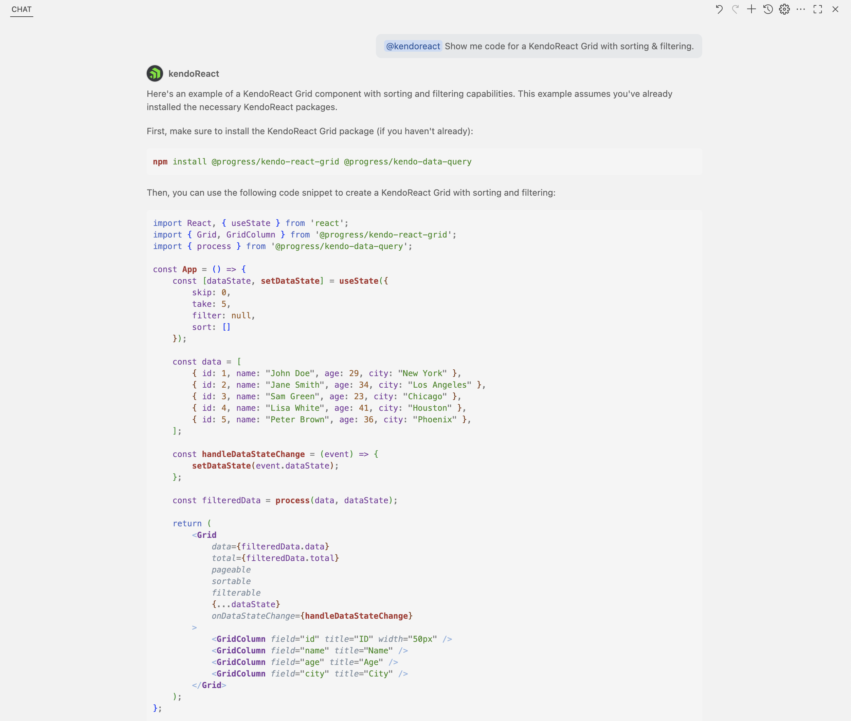Click 'setDataState(event.dataState);' line
The width and height of the screenshot is (851, 721).
[x=266, y=465]
